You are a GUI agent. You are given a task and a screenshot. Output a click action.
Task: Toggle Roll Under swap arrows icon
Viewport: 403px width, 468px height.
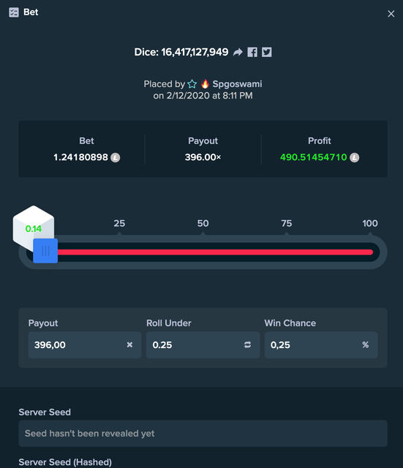(x=247, y=344)
